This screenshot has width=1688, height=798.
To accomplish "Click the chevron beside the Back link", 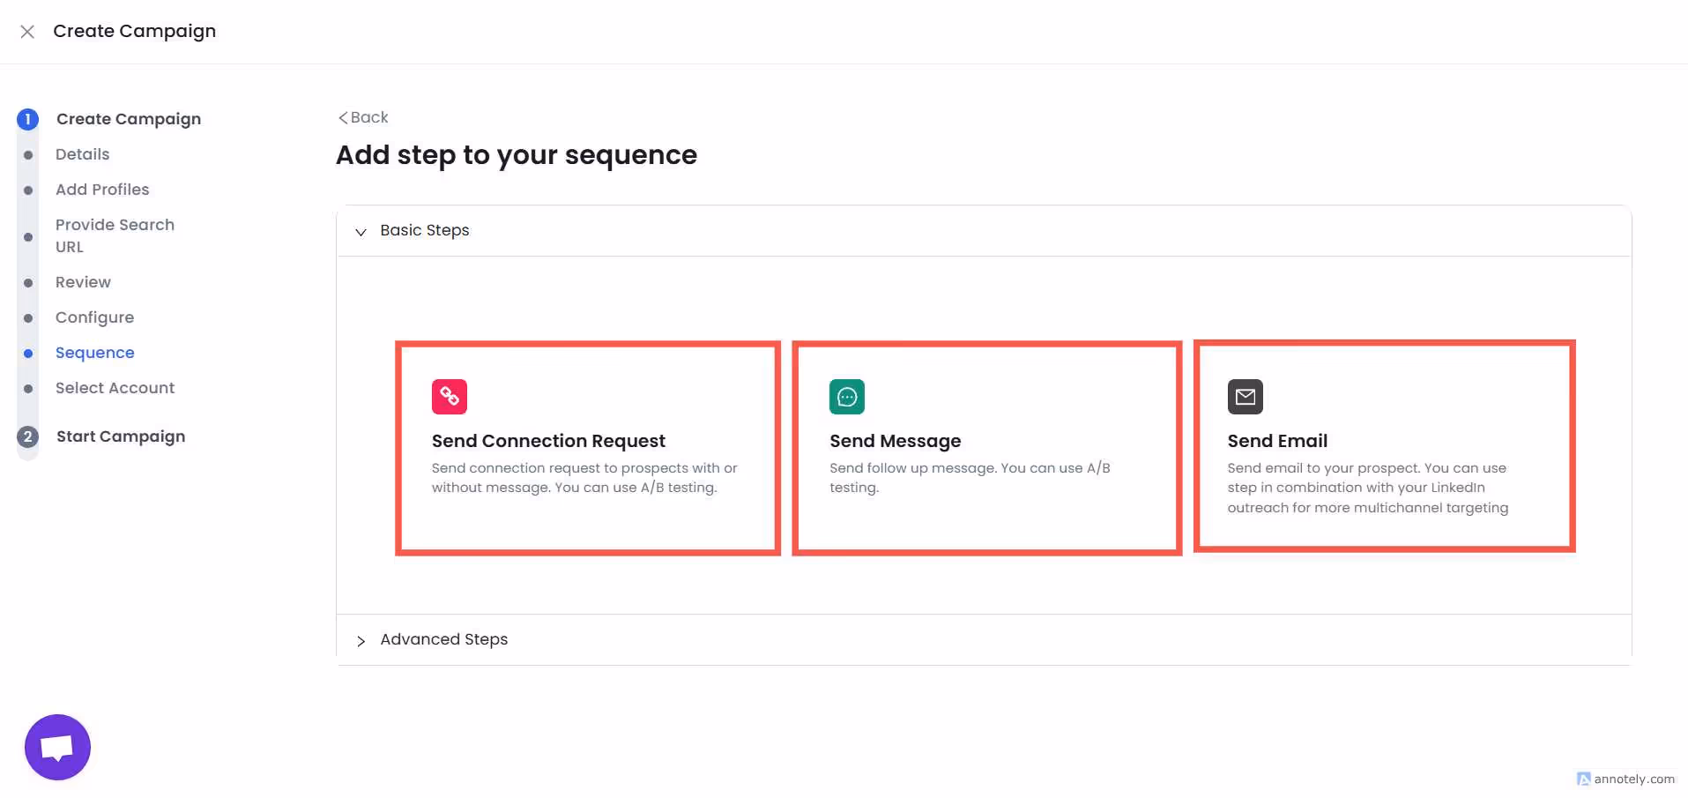I will (343, 117).
